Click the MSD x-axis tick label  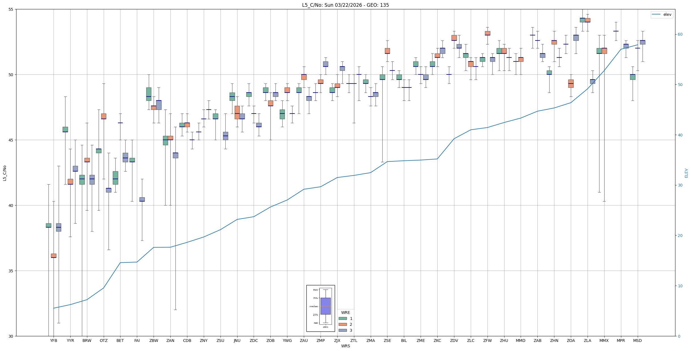[x=637, y=341]
